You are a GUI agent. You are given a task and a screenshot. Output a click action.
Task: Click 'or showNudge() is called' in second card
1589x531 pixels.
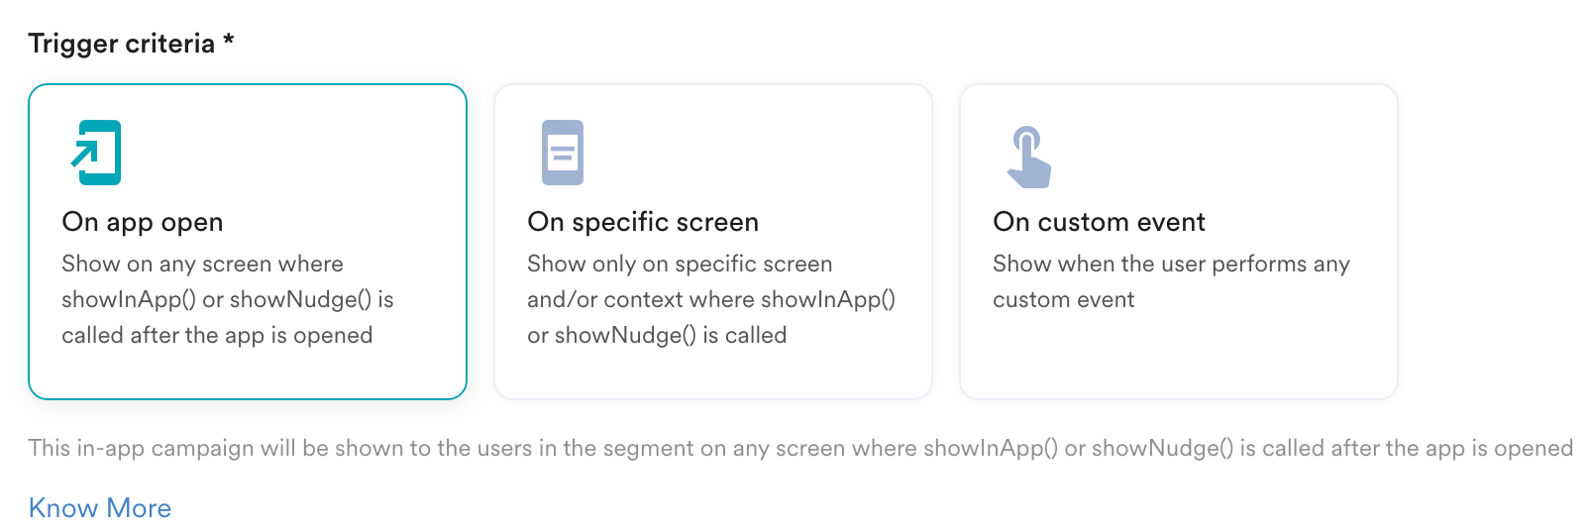click(657, 335)
